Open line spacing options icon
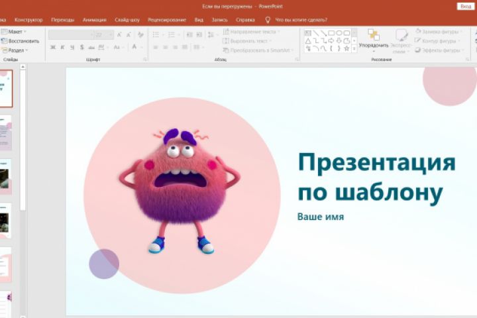 tap(211, 34)
